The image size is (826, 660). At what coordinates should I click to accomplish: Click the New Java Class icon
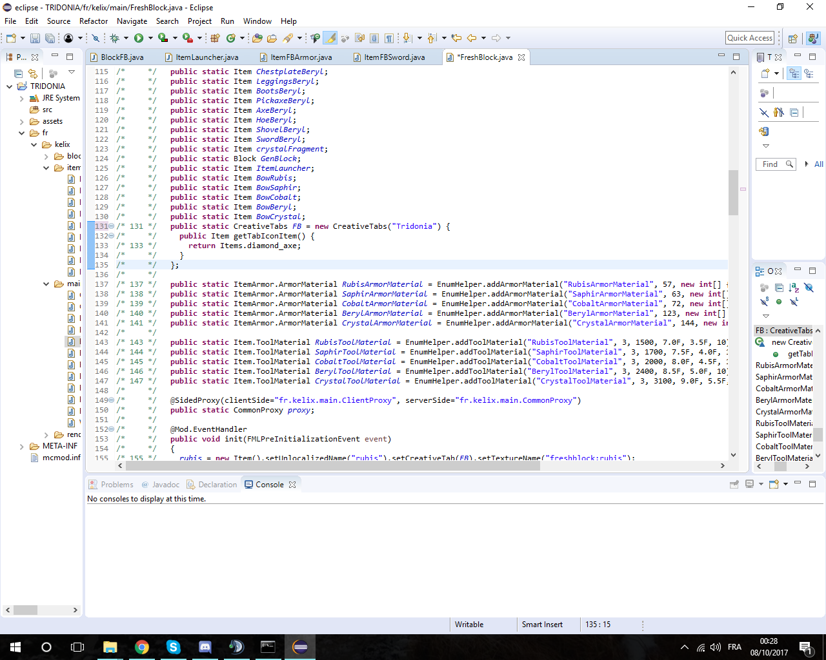(x=230, y=38)
